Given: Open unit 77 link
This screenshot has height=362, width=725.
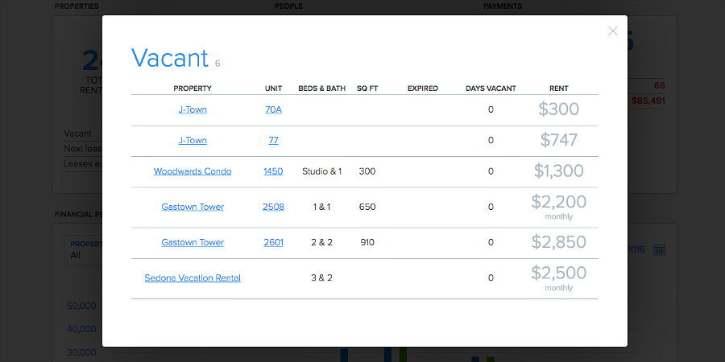Looking at the screenshot, I should coord(273,140).
